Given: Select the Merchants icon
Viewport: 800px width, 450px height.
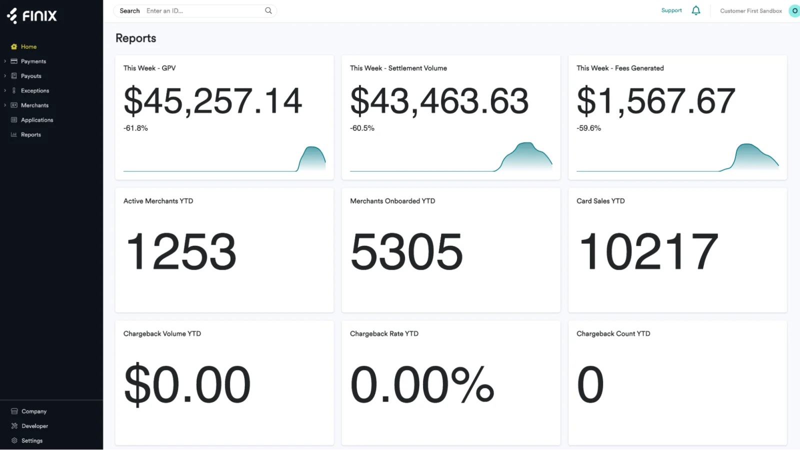Looking at the screenshot, I should [x=13, y=105].
